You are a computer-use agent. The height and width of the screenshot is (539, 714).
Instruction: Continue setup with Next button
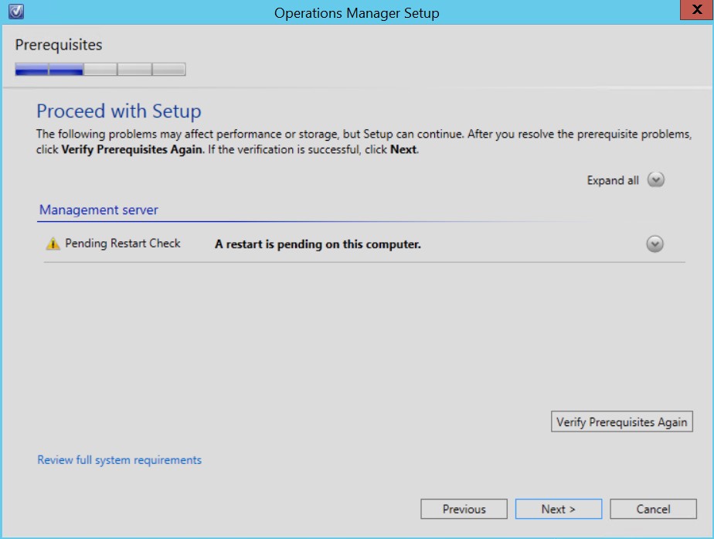tap(558, 509)
